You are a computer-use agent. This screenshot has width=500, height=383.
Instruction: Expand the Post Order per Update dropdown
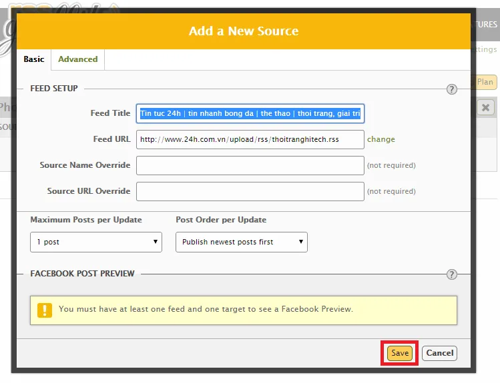(241, 242)
